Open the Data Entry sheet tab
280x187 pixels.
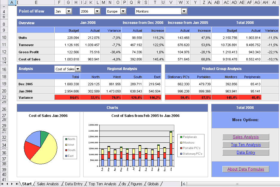pyautogui.click(x=74, y=184)
